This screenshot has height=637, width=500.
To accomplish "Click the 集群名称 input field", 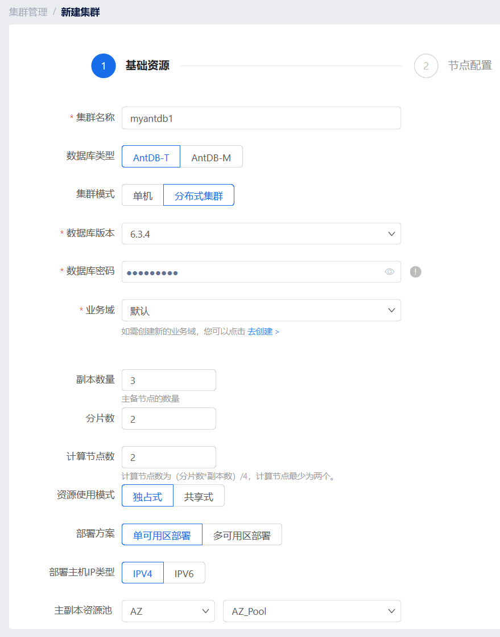I will pos(261,118).
